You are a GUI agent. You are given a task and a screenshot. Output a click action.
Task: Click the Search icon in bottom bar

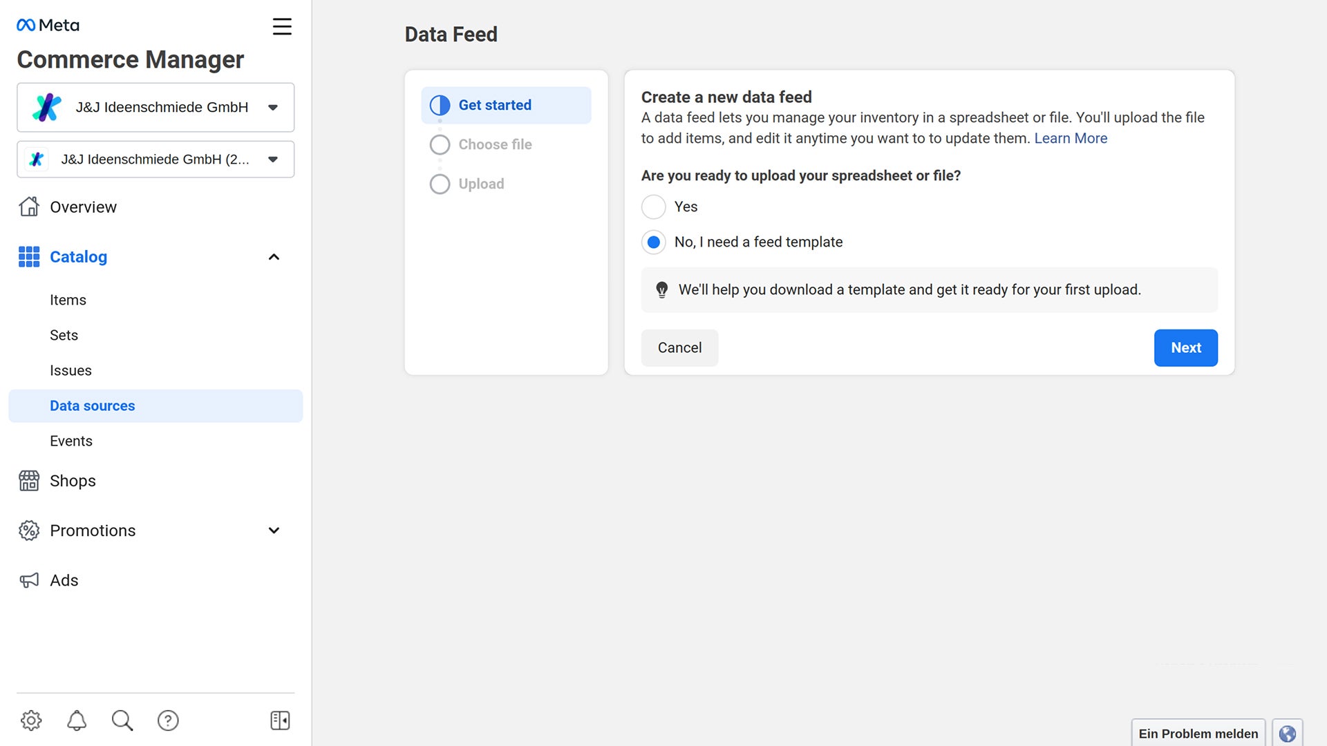point(122,720)
